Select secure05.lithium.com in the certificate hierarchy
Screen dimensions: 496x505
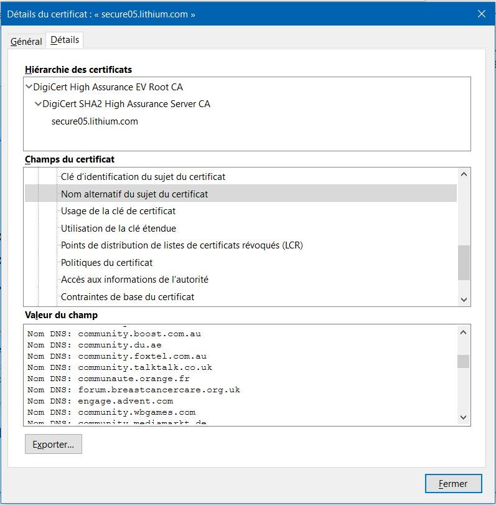(95, 121)
